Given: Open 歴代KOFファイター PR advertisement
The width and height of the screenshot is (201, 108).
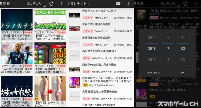Looking at the screenshot, I should 100,82.
